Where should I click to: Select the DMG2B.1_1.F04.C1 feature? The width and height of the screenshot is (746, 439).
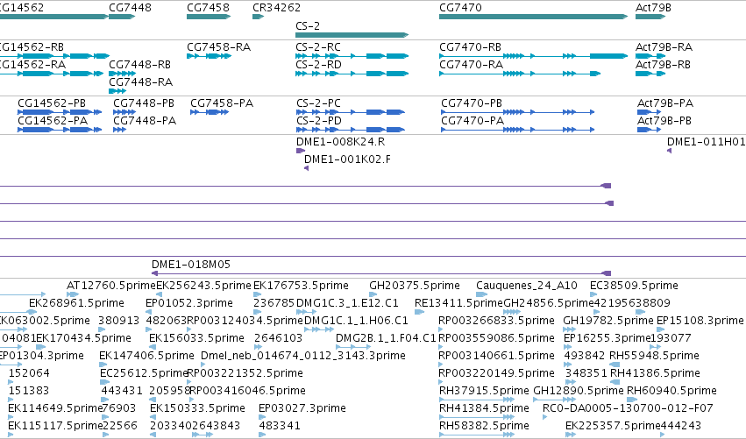pos(353,347)
